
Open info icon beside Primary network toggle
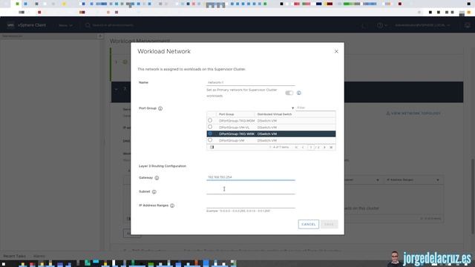pyautogui.click(x=298, y=93)
